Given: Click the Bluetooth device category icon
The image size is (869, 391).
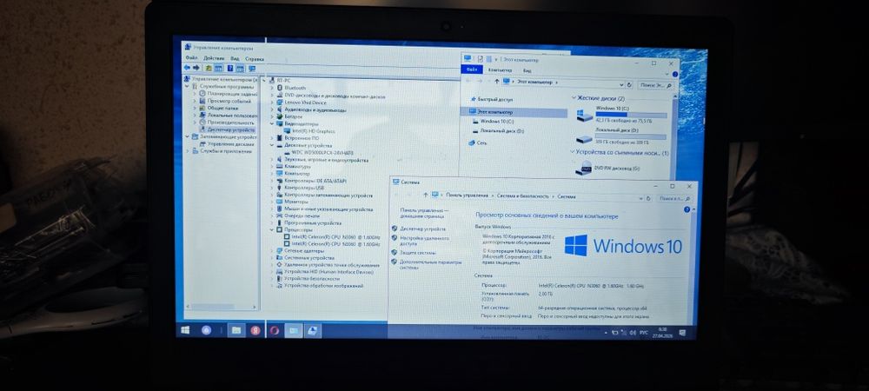Looking at the screenshot, I should [x=280, y=88].
